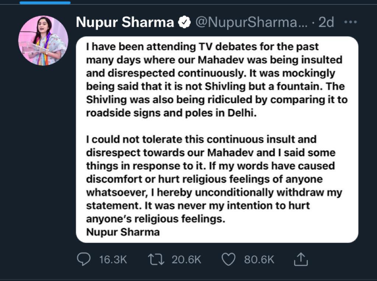Click the verified badge next to Nupur Sharma
This screenshot has height=281, width=377.
[184, 23]
